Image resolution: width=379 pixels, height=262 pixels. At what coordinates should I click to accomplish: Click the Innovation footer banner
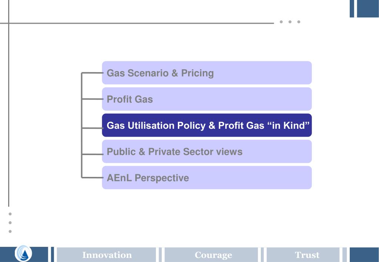106,255
